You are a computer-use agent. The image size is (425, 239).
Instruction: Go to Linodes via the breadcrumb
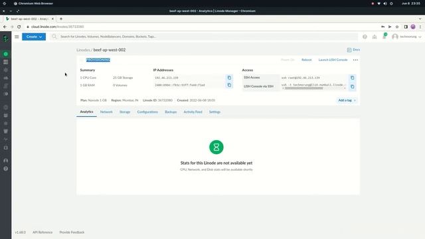pyautogui.click(x=83, y=50)
